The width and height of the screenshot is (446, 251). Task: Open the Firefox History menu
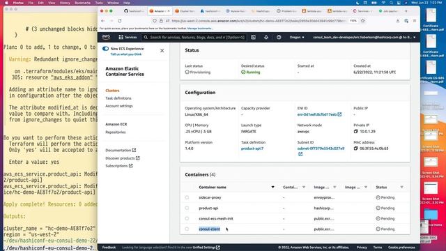[x=65, y=3]
